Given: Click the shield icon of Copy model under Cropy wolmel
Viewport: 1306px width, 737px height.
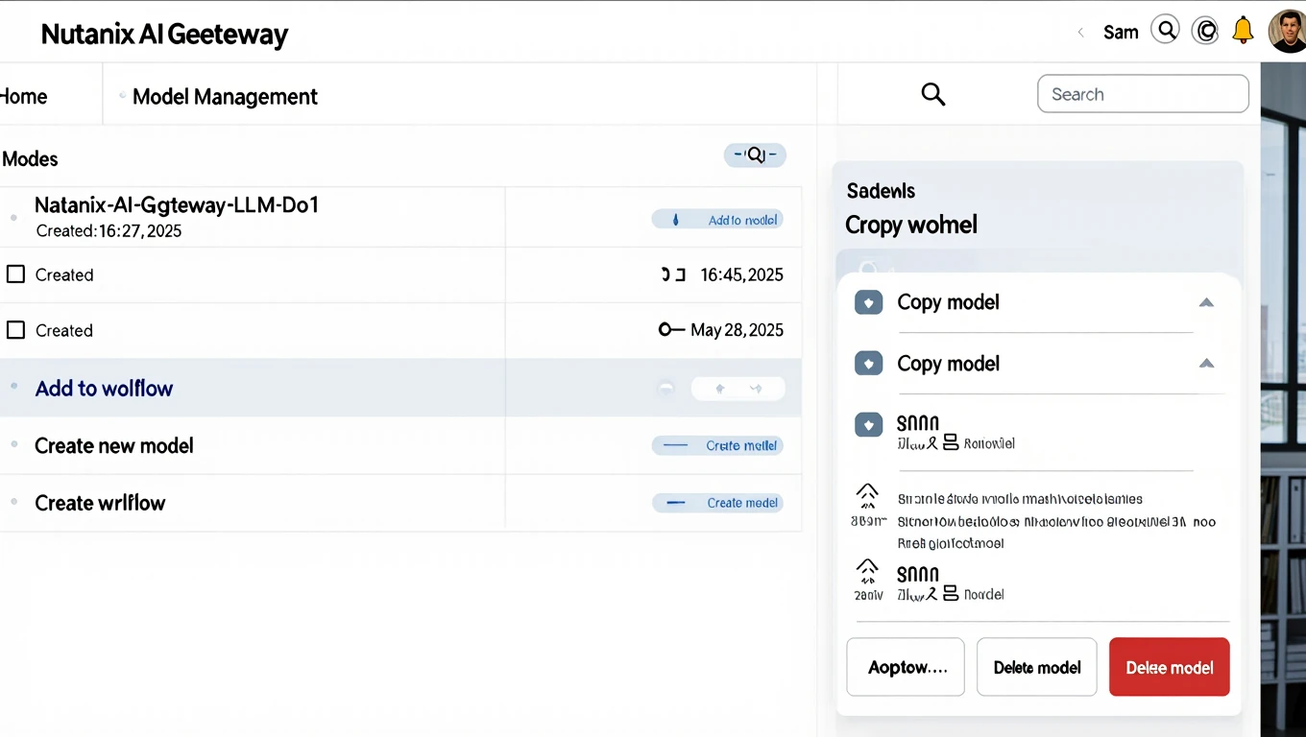Looking at the screenshot, I should tap(868, 303).
